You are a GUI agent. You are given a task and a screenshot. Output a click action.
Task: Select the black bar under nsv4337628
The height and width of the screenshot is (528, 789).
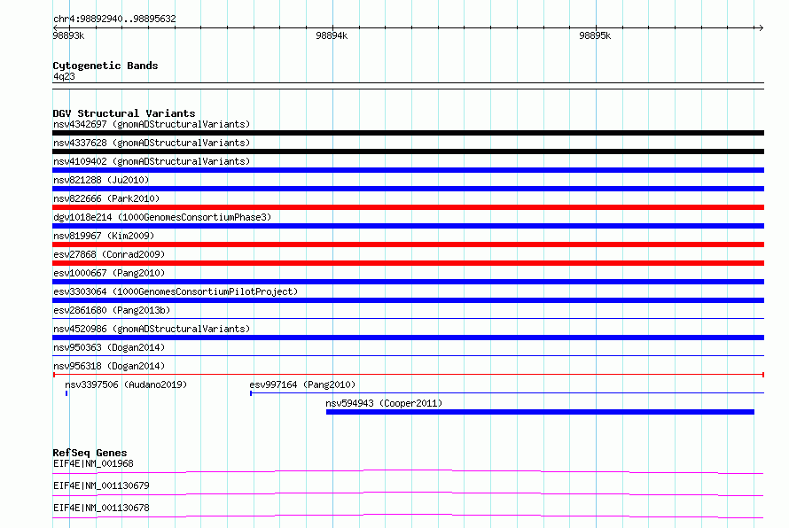408,151
